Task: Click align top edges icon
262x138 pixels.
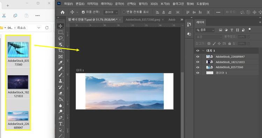Action: [188, 12]
